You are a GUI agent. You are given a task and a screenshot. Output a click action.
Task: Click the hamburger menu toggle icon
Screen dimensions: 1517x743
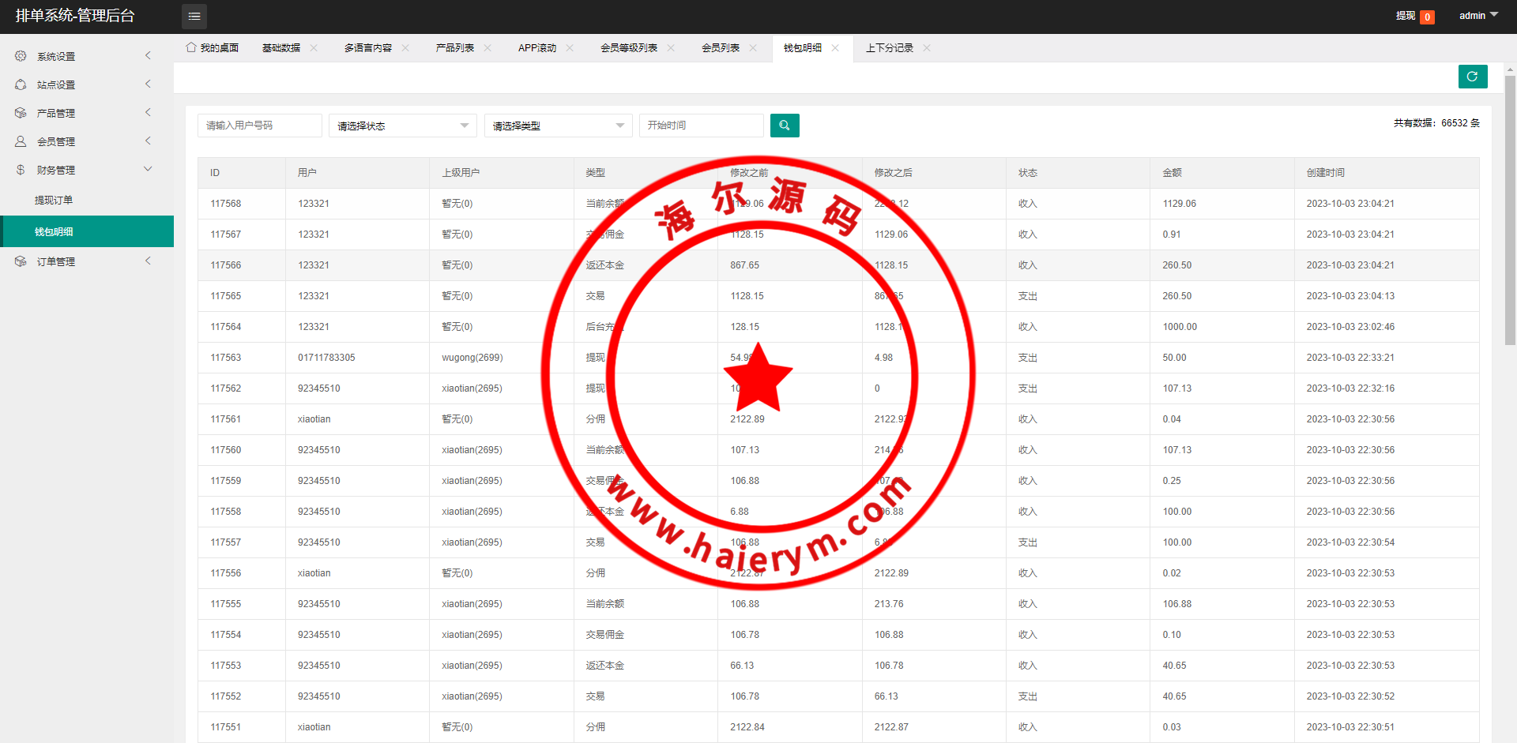pos(194,16)
